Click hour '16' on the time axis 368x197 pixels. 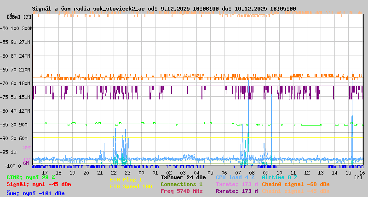pyautogui.click(x=362, y=173)
